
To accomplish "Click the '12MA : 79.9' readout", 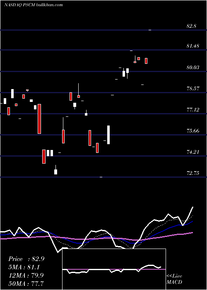I will (x=26, y=275).
